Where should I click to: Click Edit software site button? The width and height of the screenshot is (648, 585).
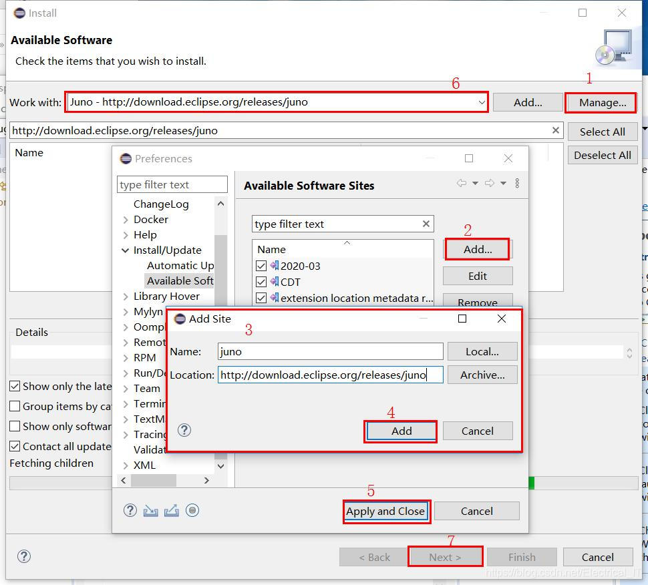(x=478, y=276)
